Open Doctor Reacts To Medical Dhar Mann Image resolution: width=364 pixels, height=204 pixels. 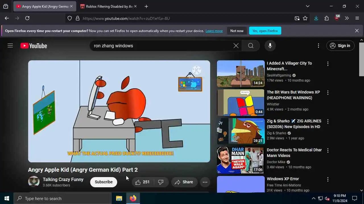pos(294,153)
